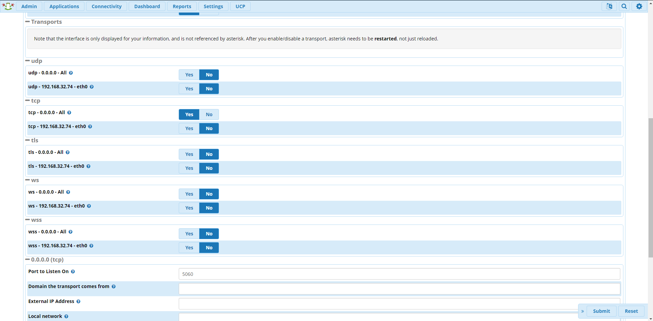
Task: Show help for tls - 0.0.0.0 - All
Action: click(67, 152)
